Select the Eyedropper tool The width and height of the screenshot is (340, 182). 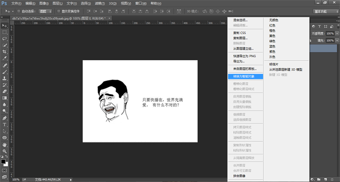[4, 58]
